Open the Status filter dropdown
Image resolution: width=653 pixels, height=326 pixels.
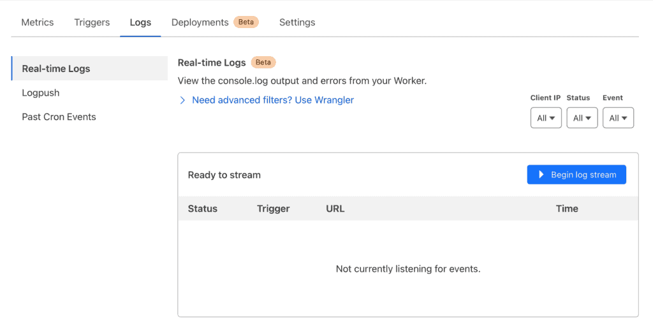(582, 118)
